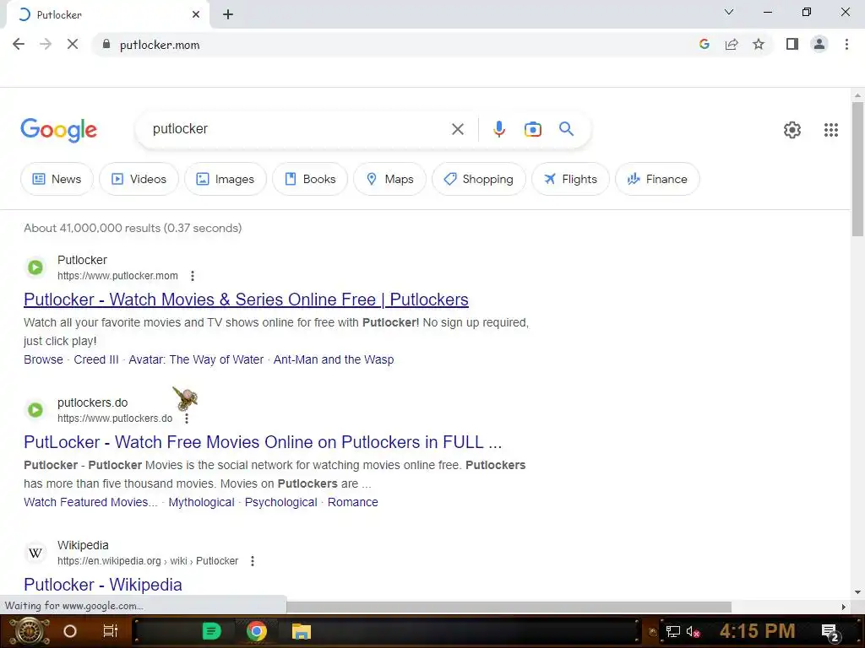This screenshot has height=648, width=865.
Task: Open Putlocker - Wikipedia link
Action: pos(102,584)
